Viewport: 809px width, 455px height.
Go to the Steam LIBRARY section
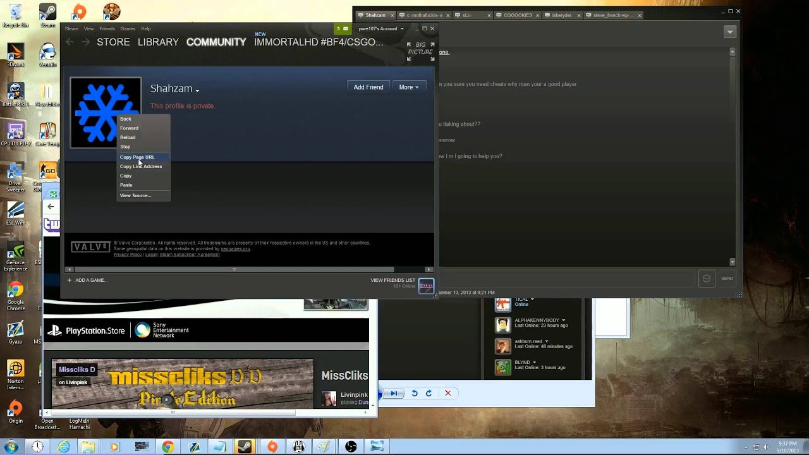(158, 42)
